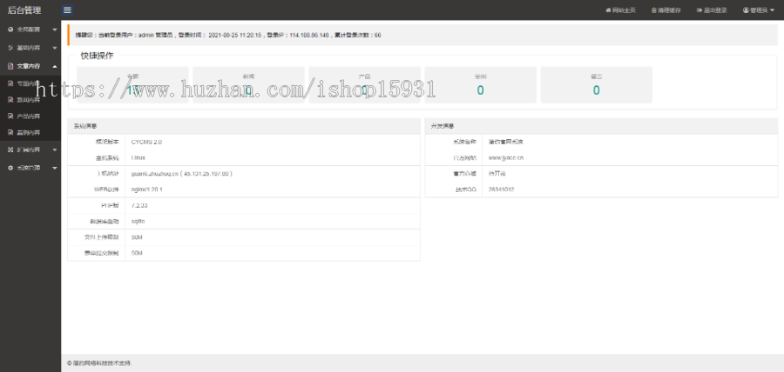Open the 留言 quick action card

597,85
